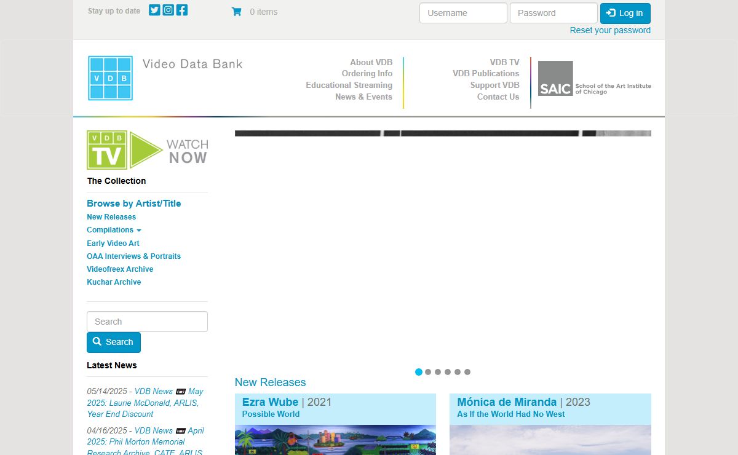This screenshot has height=455, width=738.
Task: Open Videofreex Archive link
Action: [x=120, y=269]
